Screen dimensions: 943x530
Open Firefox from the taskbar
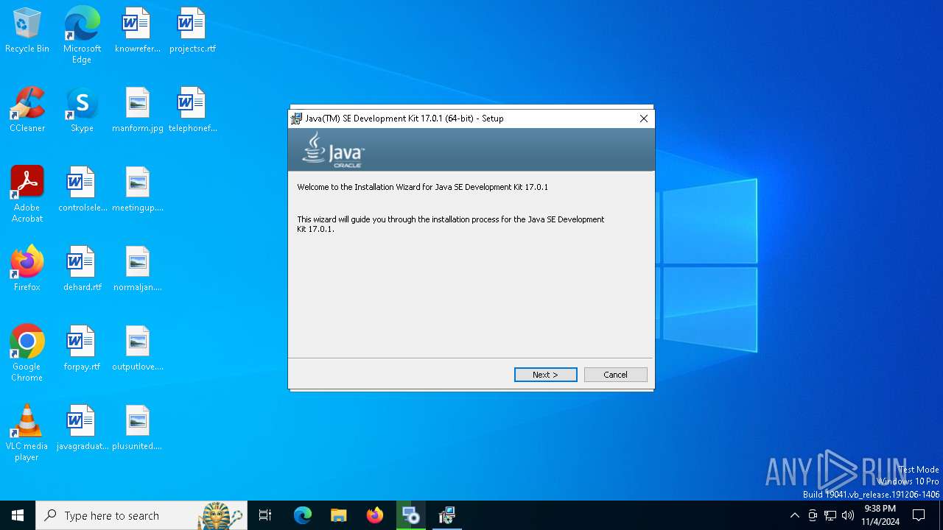pyautogui.click(x=375, y=515)
